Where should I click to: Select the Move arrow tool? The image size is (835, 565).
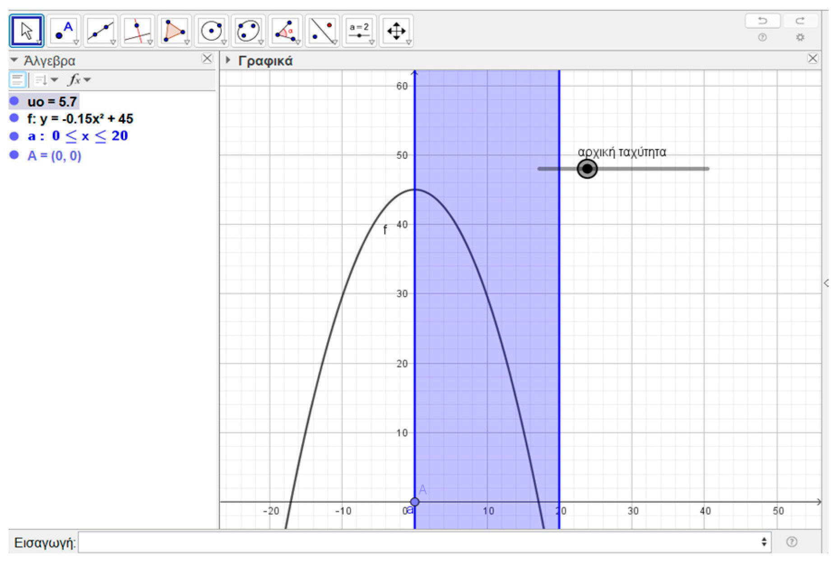[27, 31]
